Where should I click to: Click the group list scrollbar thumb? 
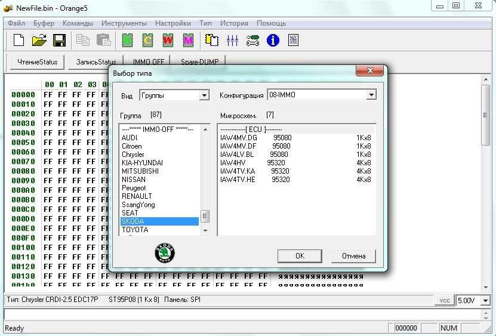tap(205, 217)
